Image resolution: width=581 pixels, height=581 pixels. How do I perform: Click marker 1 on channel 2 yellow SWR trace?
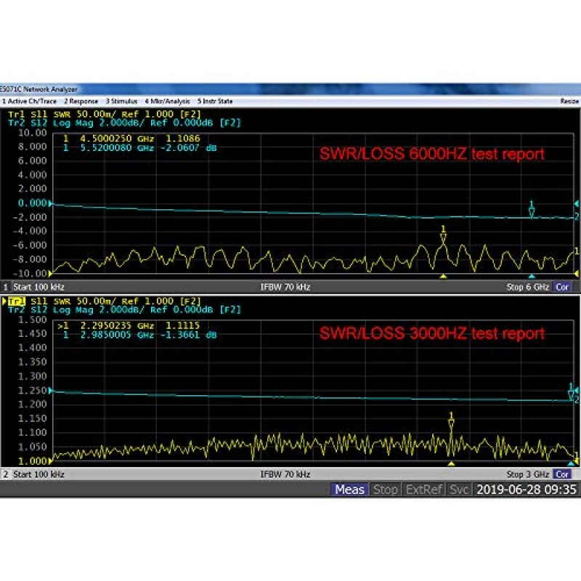[451, 421]
